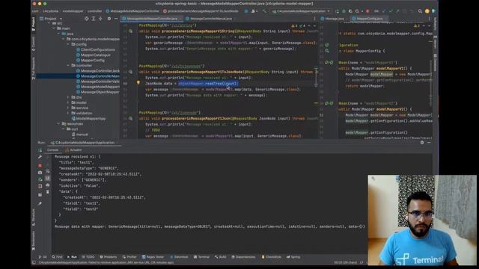The width and height of the screenshot is (479, 269).
Task: Click the stop button in Run panel
Action: point(40,165)
